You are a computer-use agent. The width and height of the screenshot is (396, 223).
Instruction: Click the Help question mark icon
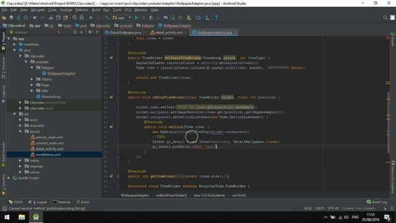click(x=216, y=18)
